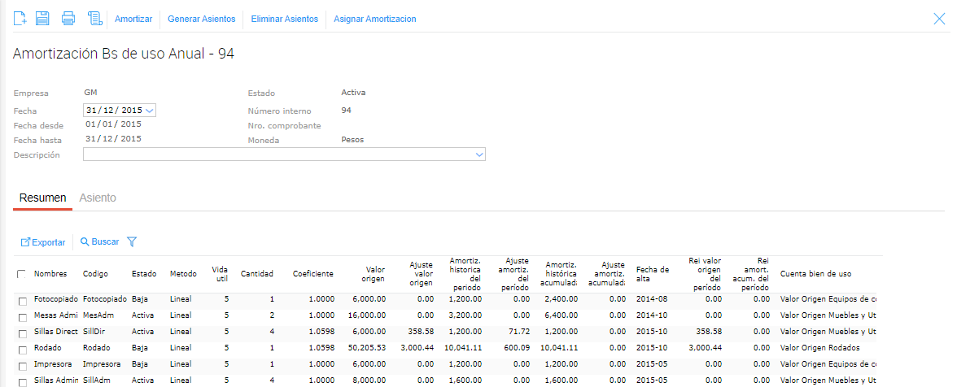This screenshot has height=387, width=957.
Task: Close the form with the X icon
Action: point(939,18)
